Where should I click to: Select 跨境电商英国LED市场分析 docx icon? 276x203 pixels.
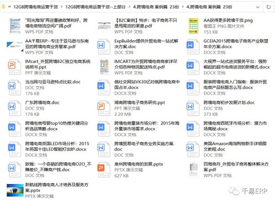pyautogui.click(x=15, y=149)
